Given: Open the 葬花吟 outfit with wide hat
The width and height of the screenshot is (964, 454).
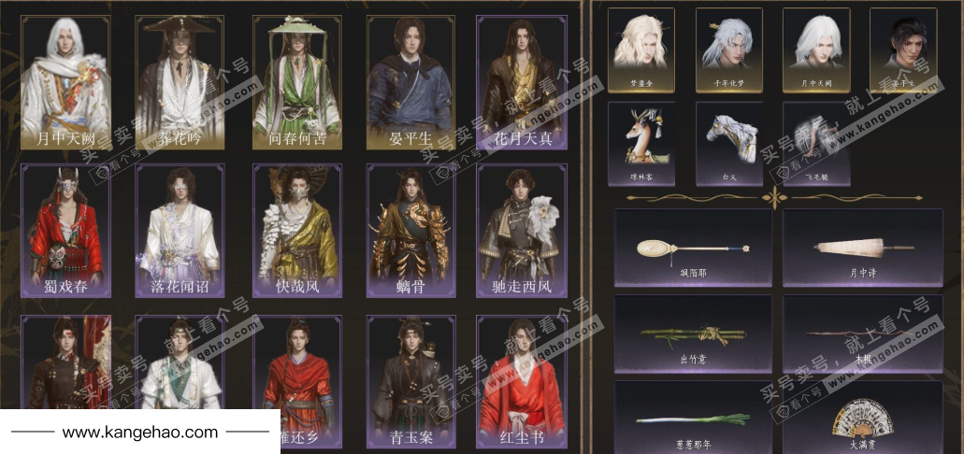Looking at the screenshot, I should coord(180,83).
